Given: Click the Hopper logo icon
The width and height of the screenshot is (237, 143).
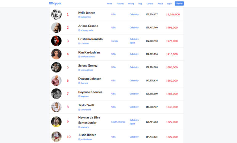Looking at the screenshot, I should 50,3.
